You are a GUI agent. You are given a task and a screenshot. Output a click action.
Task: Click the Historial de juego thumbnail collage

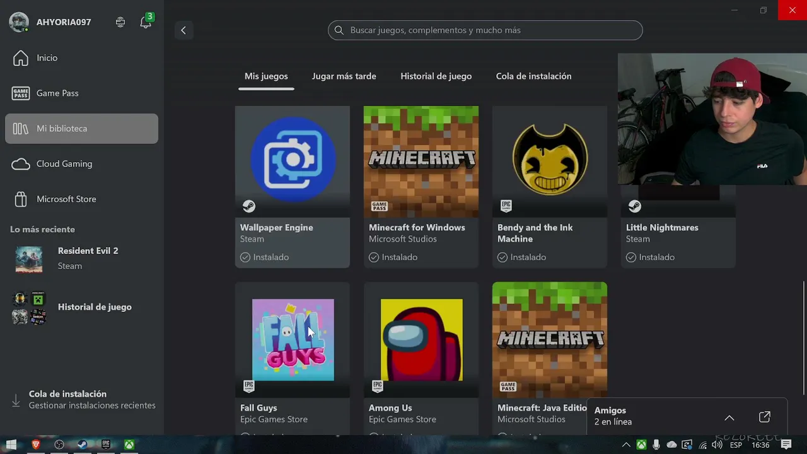point(29,308)
